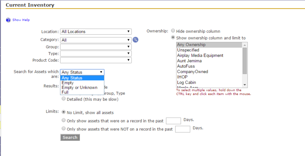Select the Detailed results radio button
Screen dimensions: 305x156
tap(64, 99)
